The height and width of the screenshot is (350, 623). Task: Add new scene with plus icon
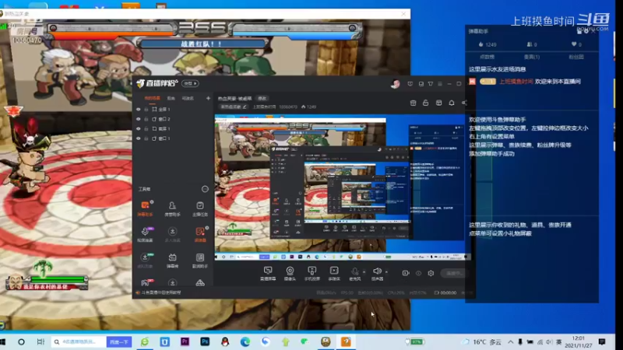tap(208, 98)
